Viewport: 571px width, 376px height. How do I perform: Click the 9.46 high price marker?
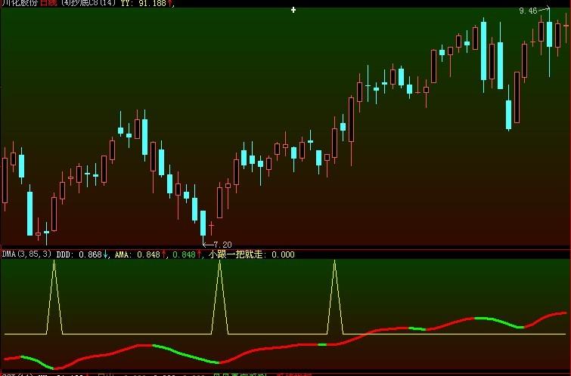[x=528, y=11]
